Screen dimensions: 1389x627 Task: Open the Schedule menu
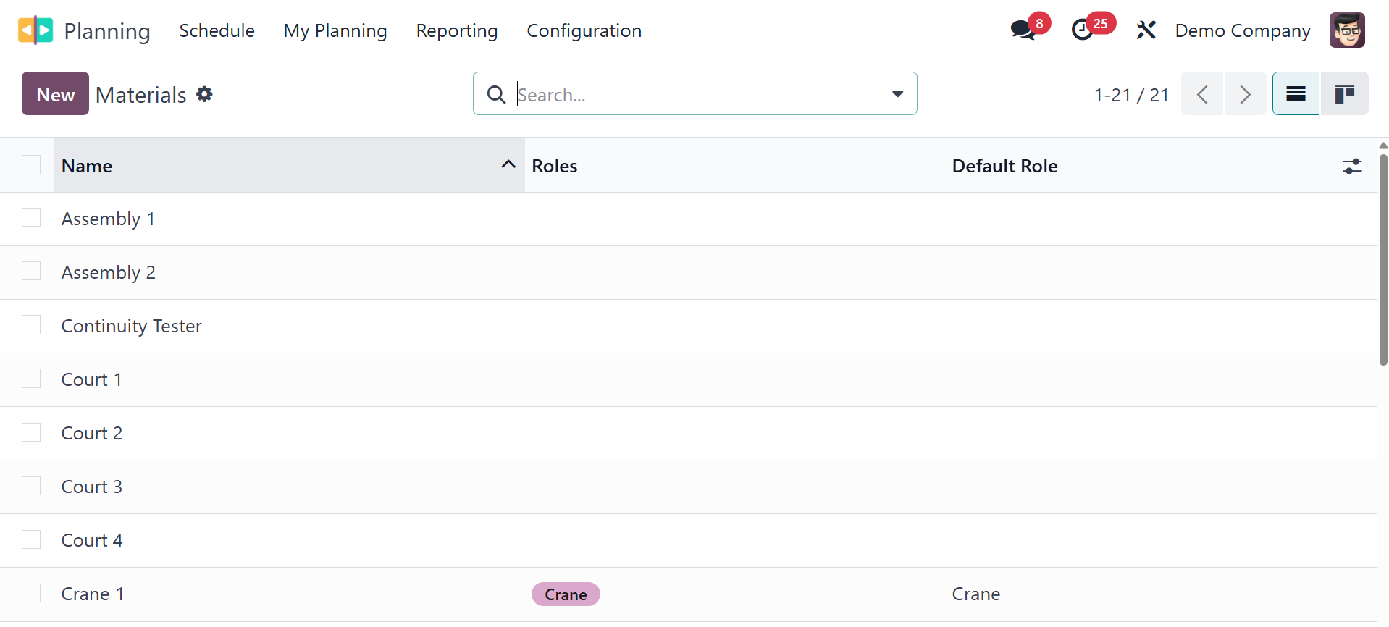pyautogui.click(x=217, y=30)
